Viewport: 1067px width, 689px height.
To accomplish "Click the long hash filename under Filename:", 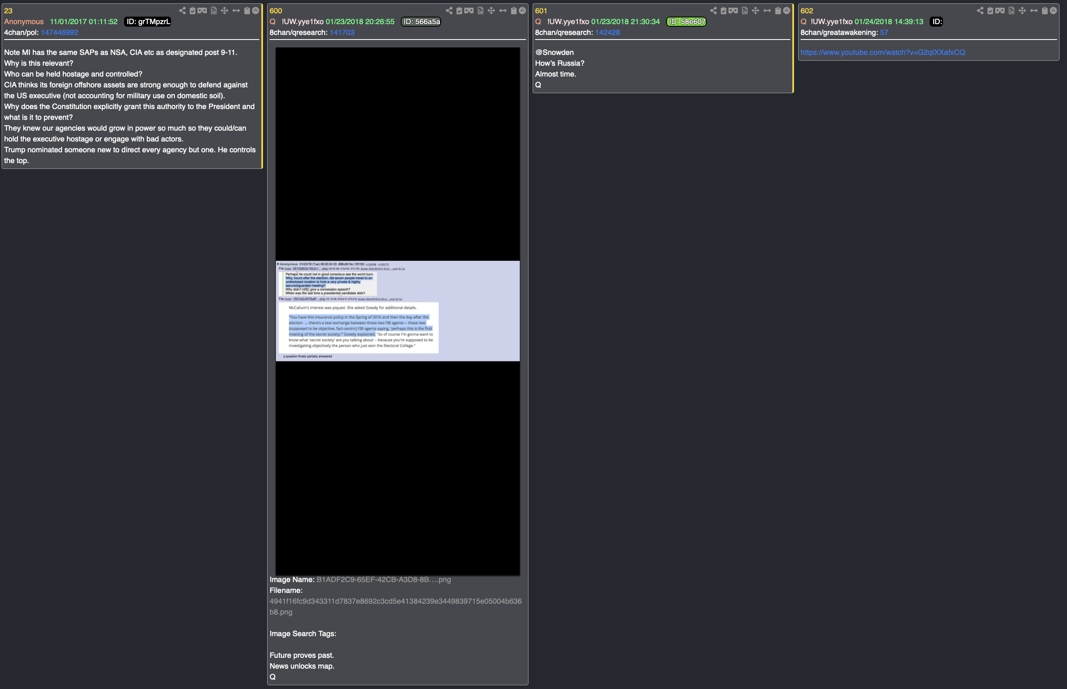I will tap(395, 606).
